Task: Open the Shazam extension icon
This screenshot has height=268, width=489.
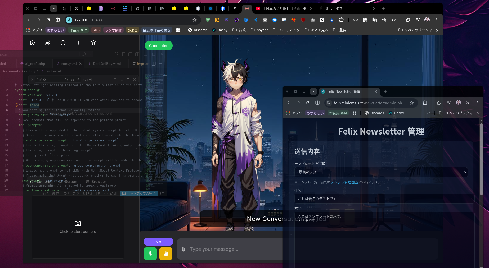Action: coord(275,20)
